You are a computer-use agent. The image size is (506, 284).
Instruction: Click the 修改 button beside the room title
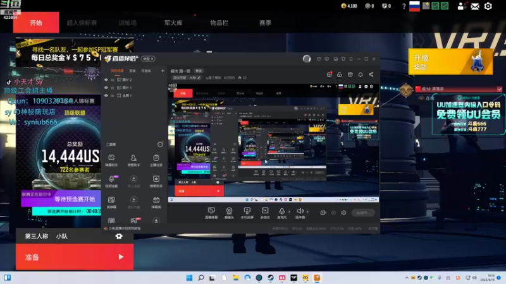pyautogui.click(x=199, y=71)
